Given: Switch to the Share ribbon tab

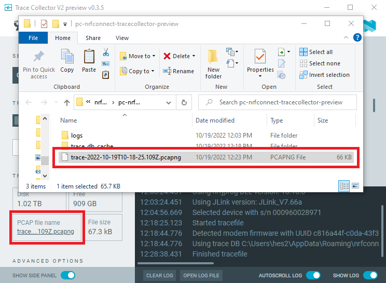Looking at the screenshot, I should pos(93,38).
